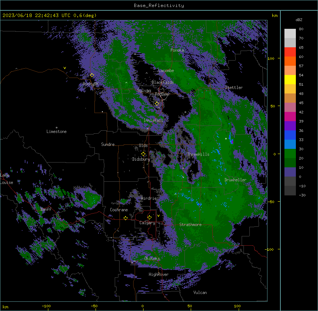Click the bright green swatch between 30 and 20 dBZ

(290, 154)
